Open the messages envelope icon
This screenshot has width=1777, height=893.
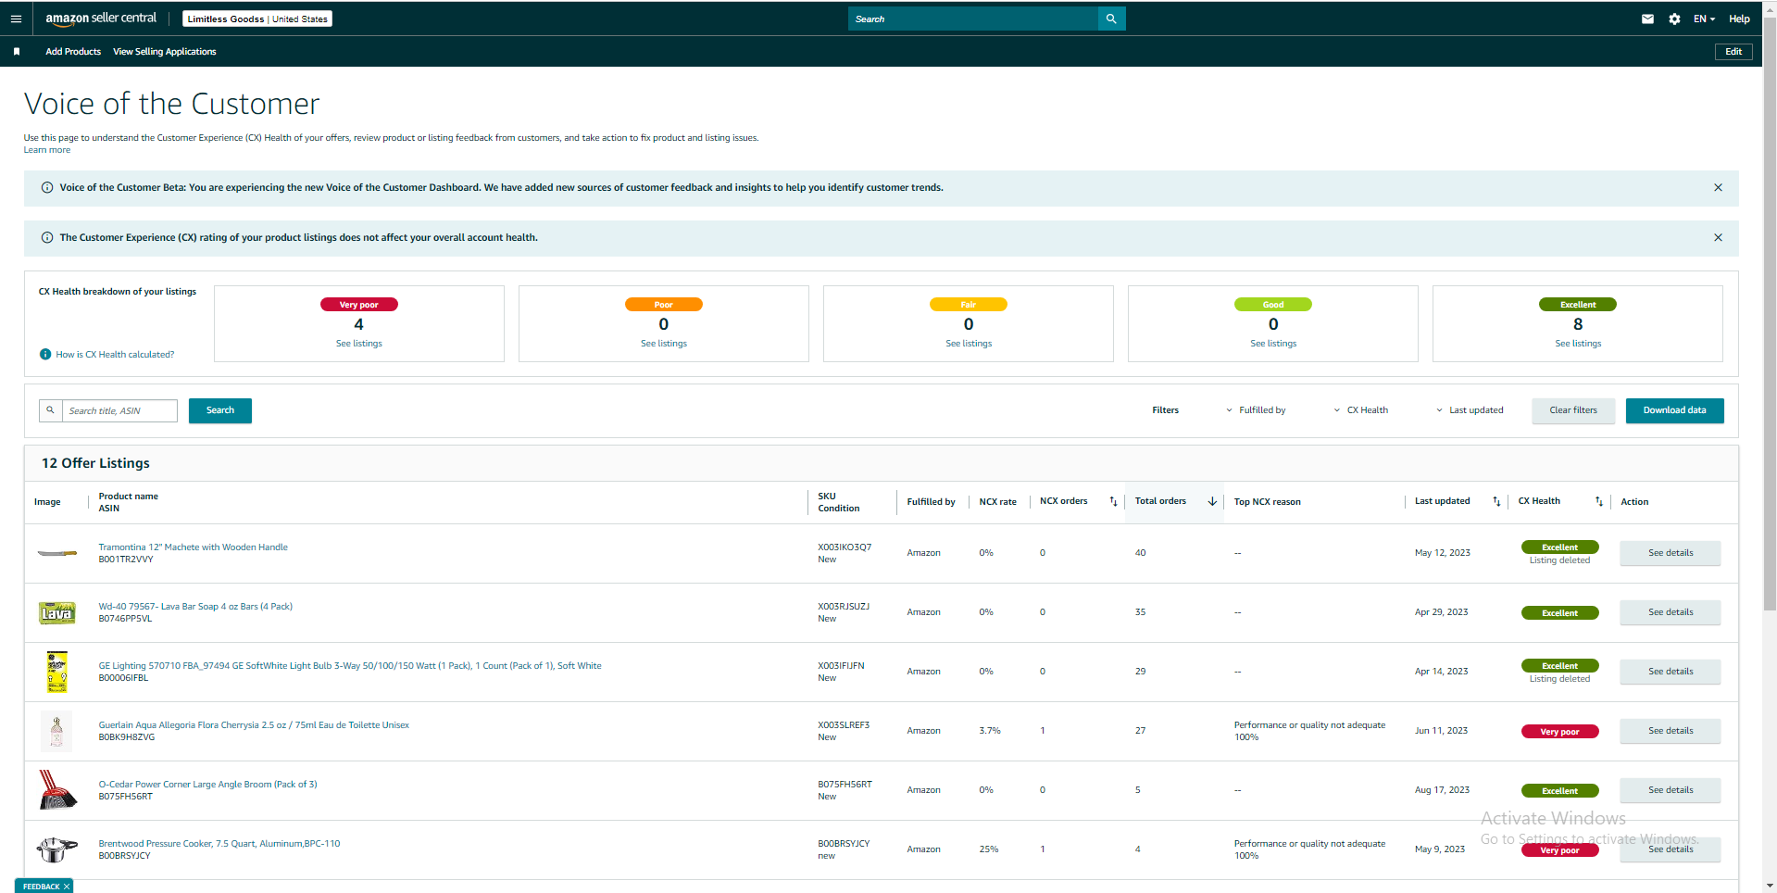tap(1647, 19)
